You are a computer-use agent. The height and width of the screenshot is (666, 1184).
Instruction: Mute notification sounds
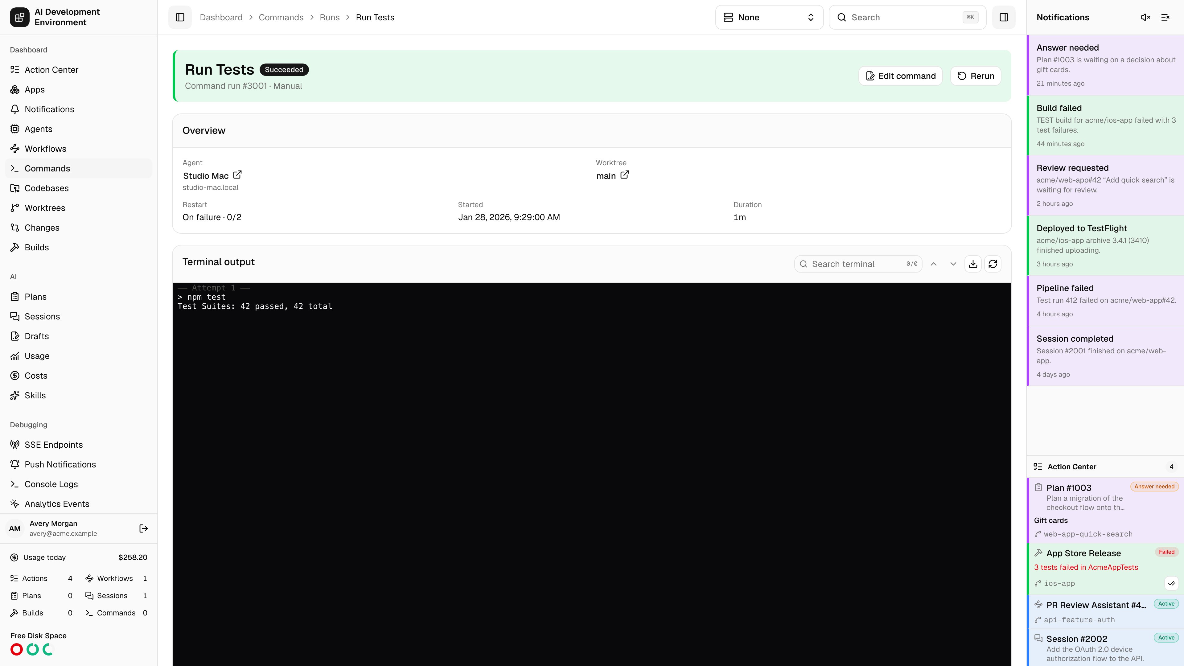pos(1145,18)
